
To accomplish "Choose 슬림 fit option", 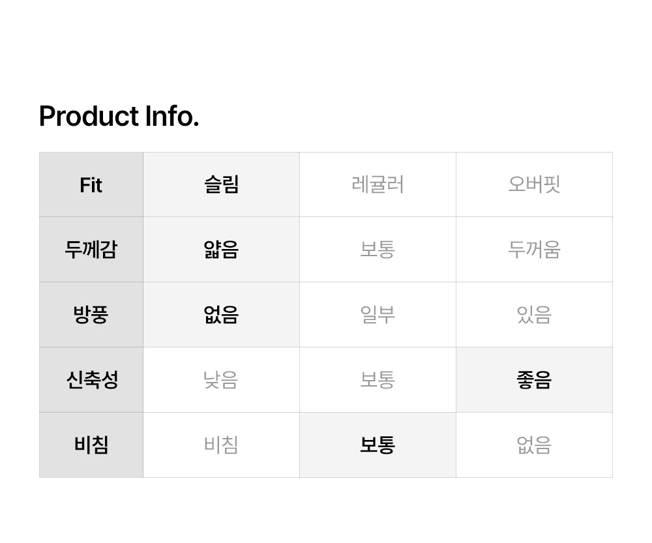I will coord(222,185).
